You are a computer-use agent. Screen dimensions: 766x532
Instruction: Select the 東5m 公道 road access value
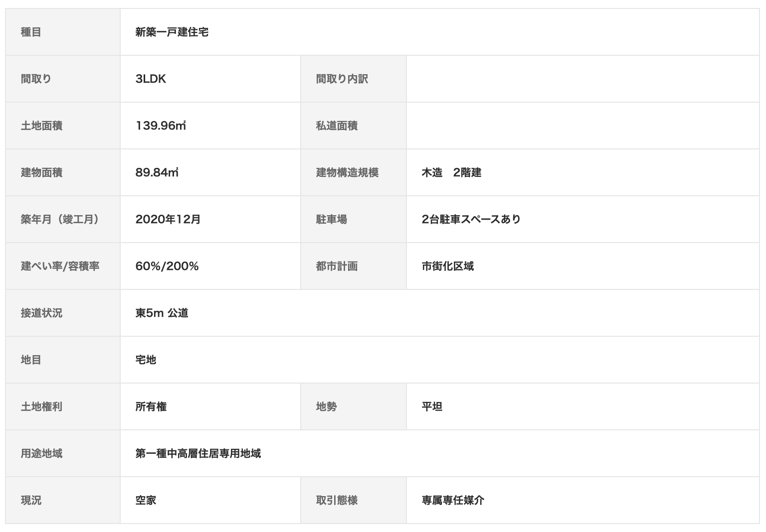[x=162, y=313]
